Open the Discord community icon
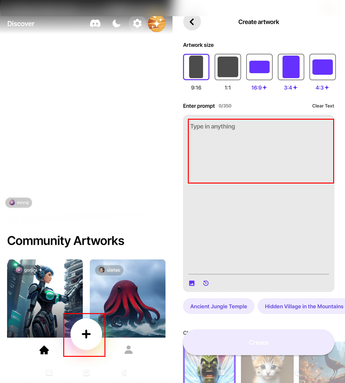 pos(95,24)
